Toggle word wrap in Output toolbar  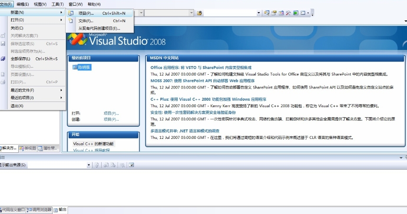coord(131,165)
